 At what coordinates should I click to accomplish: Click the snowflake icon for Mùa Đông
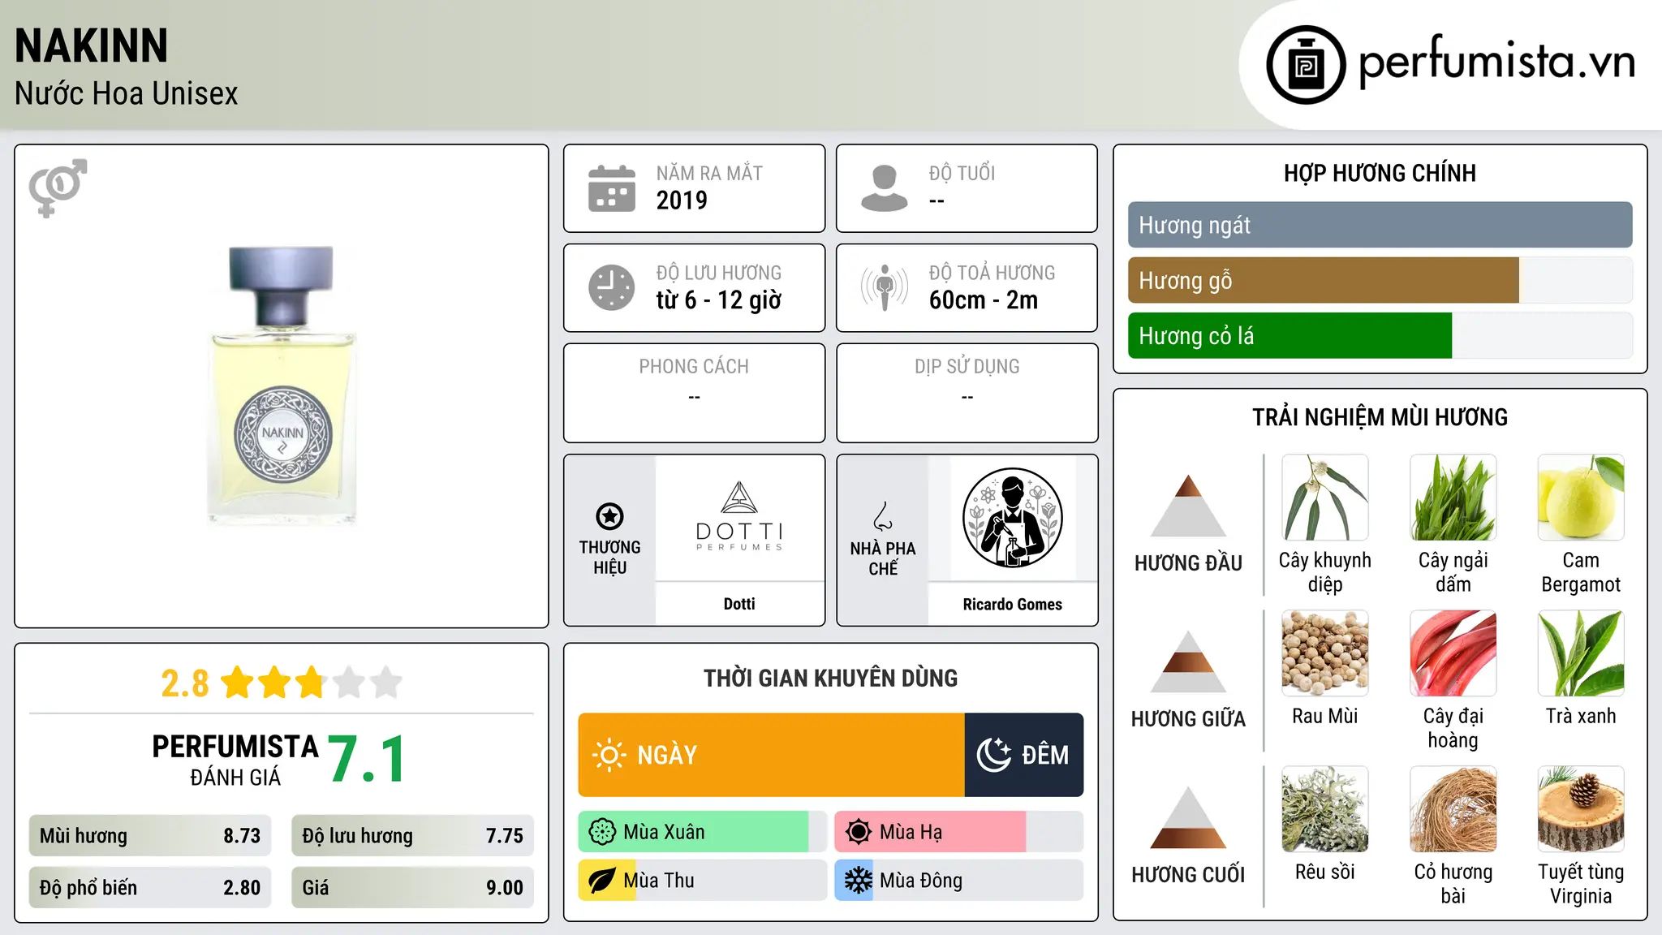pyautogui.click(x=859, y=881)
